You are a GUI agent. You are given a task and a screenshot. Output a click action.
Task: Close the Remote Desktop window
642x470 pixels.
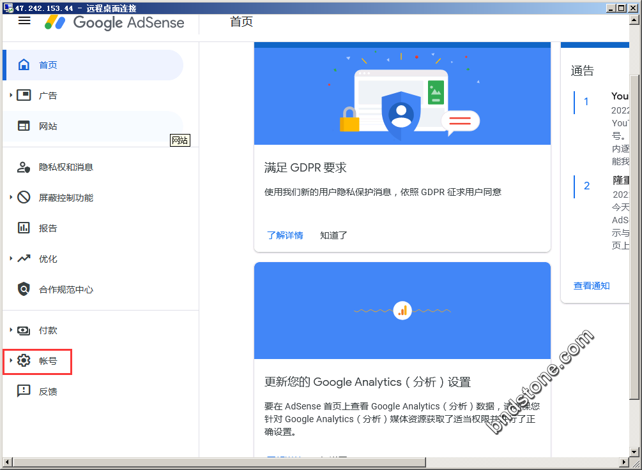coord(633,8)
